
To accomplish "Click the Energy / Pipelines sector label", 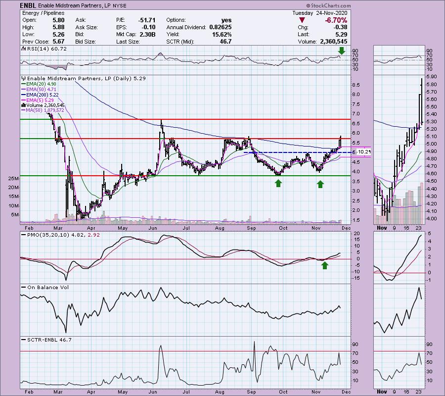I will 43,13.
